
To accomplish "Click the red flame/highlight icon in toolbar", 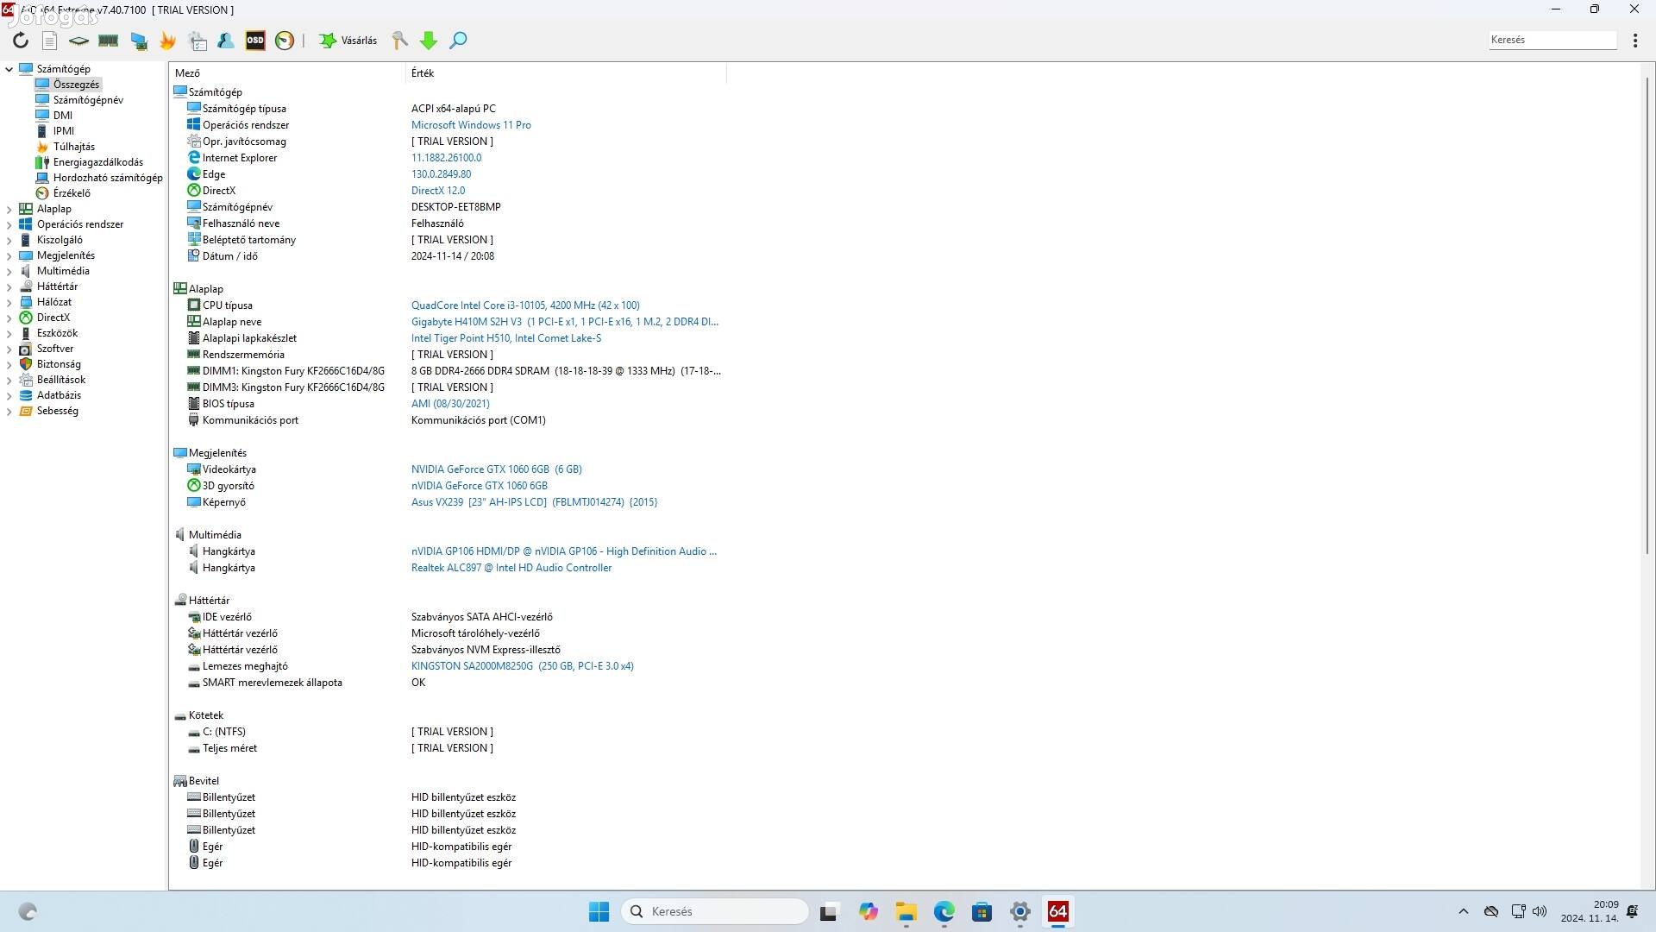I will pyautogui.click(x=167, y=41).
